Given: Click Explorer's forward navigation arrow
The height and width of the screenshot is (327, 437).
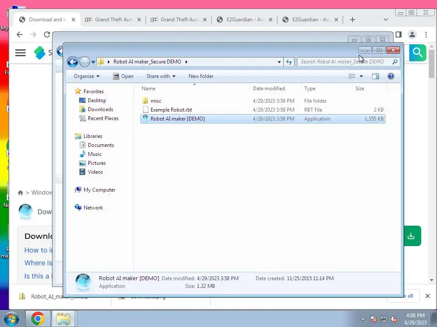Looking at the screenshot, I should (84, 62).
